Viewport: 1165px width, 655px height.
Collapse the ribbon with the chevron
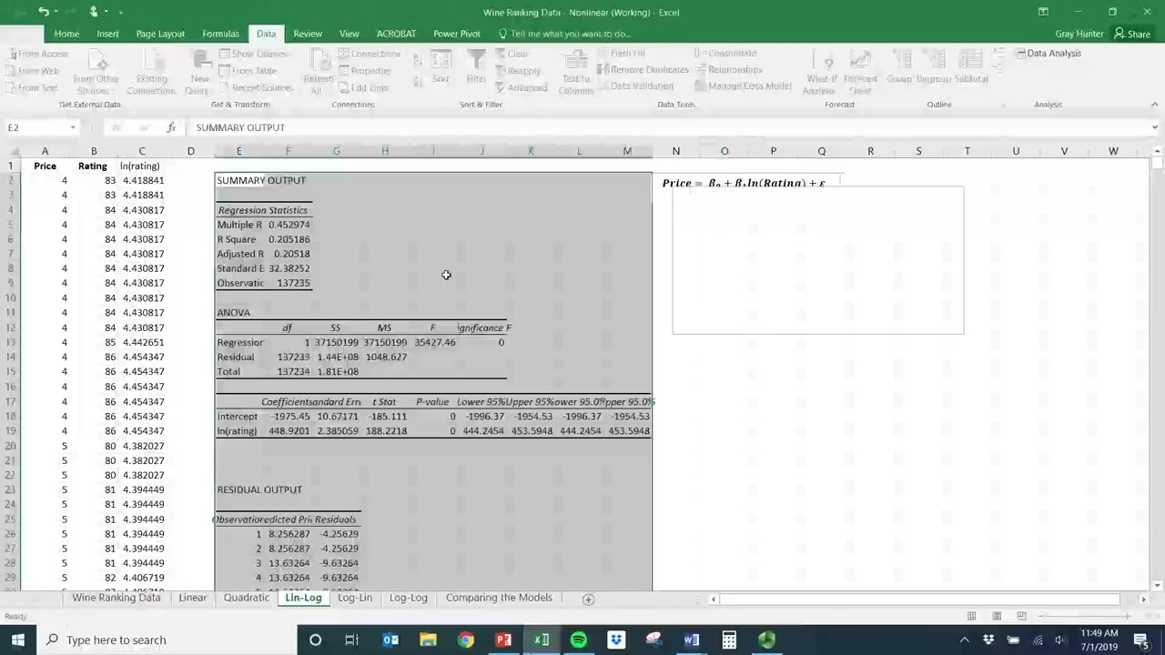coord(1154,105)
